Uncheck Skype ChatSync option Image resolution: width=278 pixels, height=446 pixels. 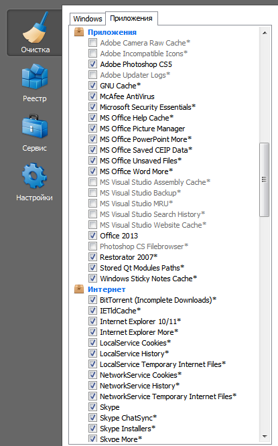click(92, 418)
